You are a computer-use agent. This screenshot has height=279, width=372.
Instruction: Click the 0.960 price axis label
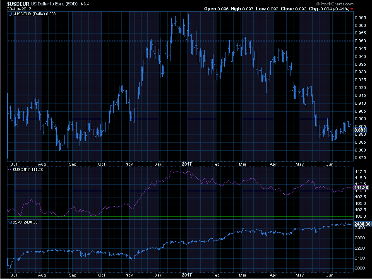tap(360, 25)
